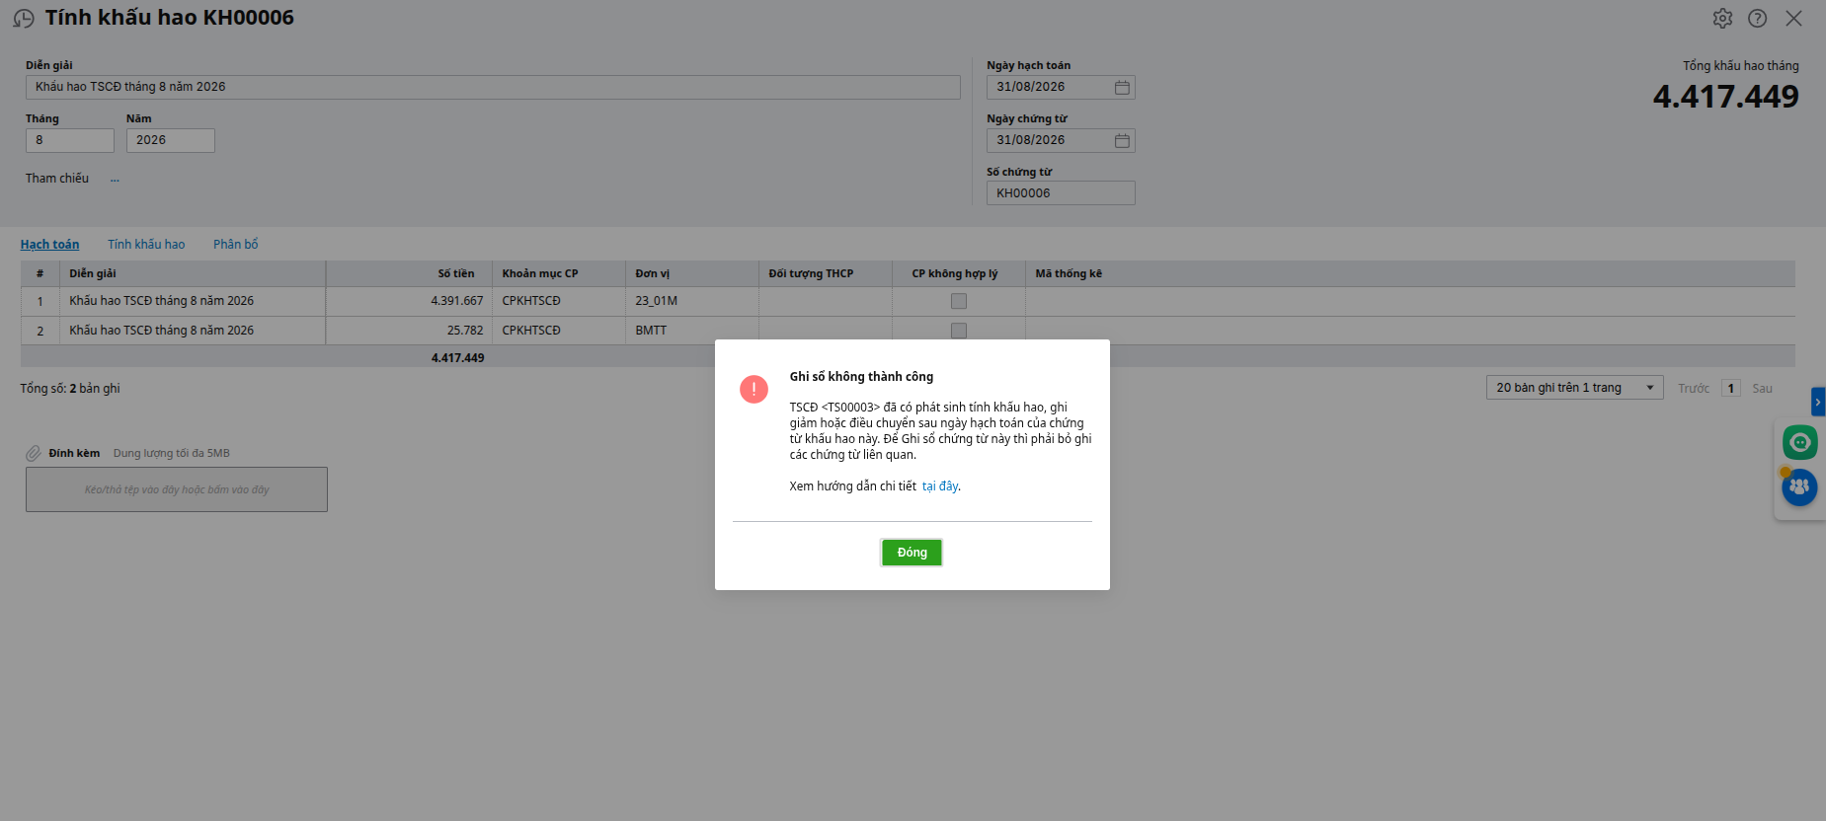Viewport: 1826px width, 821px height.
Task: Click the history clock icon beside title
Action: 24,18
